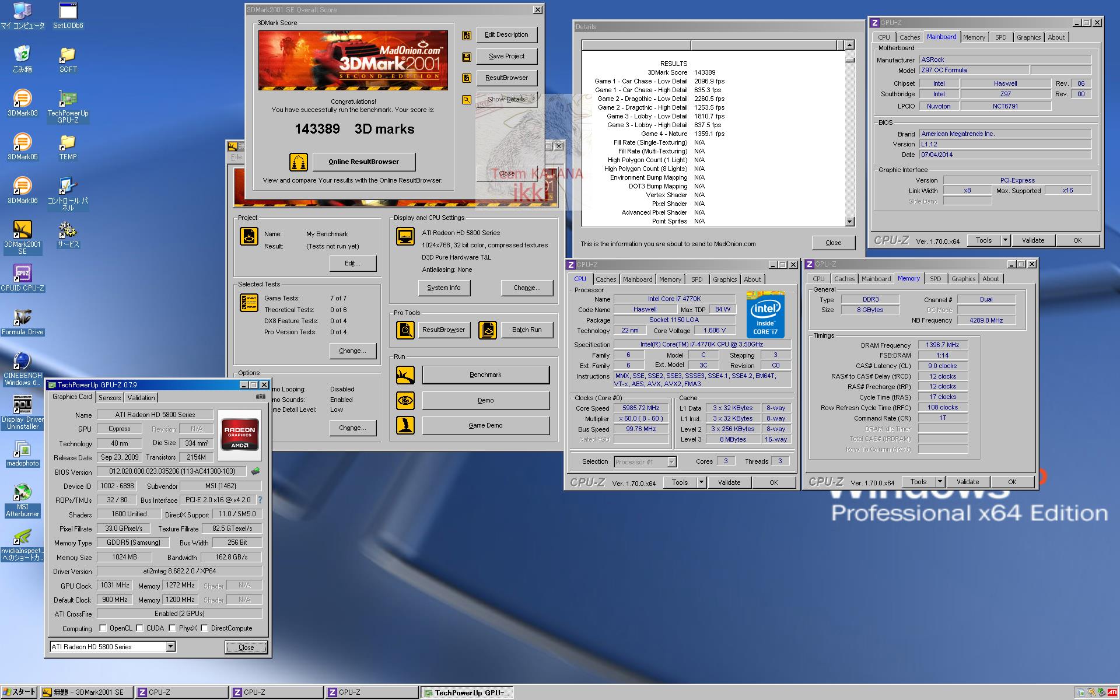This screenshot has width=1120, height=700.
Task: Click the Save Project button
Action: [507, 56]
